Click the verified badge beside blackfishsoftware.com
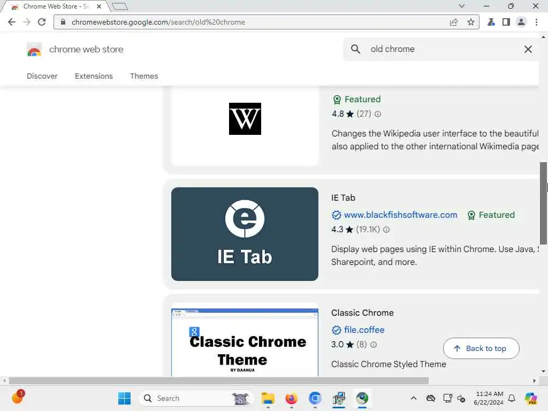The width and height of the screenshot is (548, 411). click(336, 215)
